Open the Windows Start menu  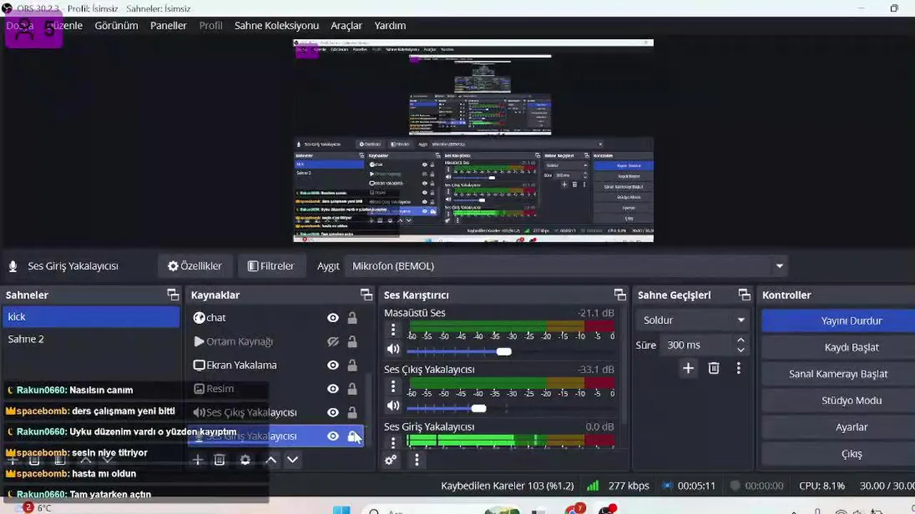341,510
